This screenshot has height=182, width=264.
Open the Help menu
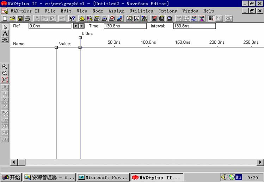pos(209,11)
